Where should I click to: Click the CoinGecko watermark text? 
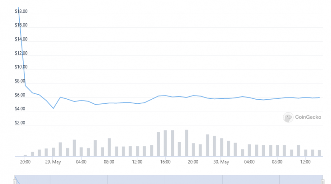[x=308, y=117]
